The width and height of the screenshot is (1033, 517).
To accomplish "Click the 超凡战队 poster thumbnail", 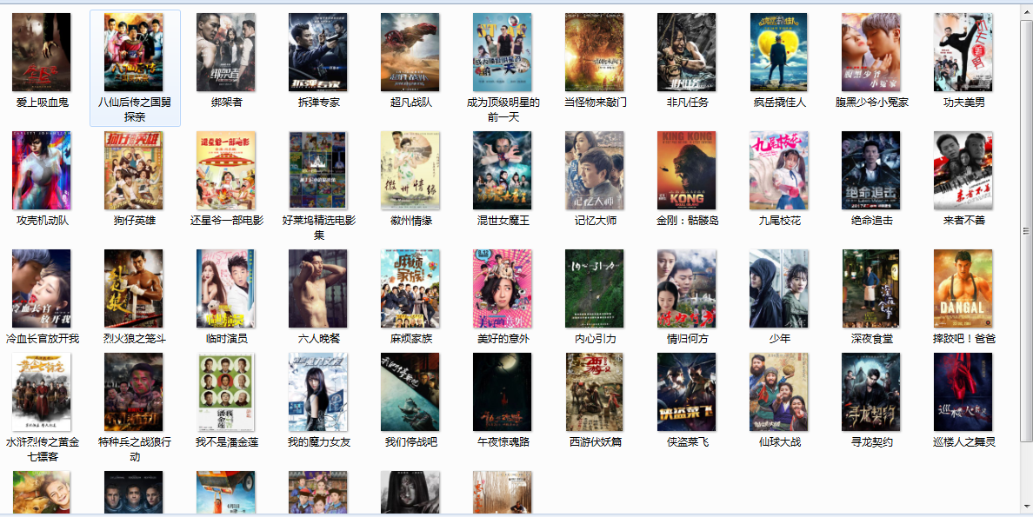I will coord(410,52).
